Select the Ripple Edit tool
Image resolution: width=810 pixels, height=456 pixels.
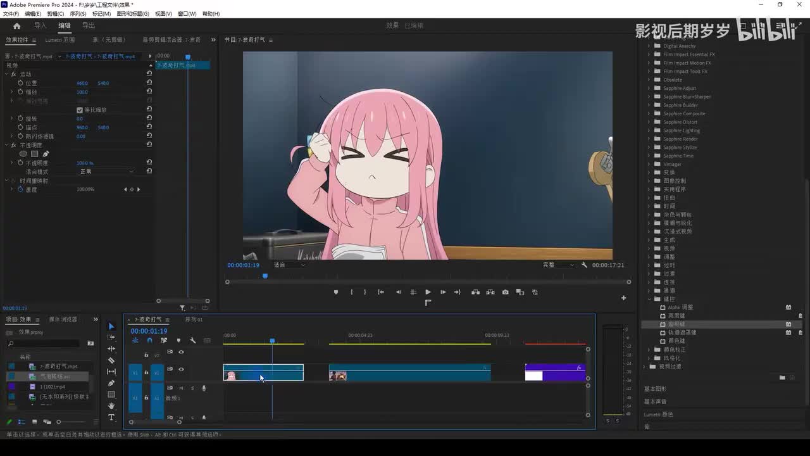[x=111, y=349]
